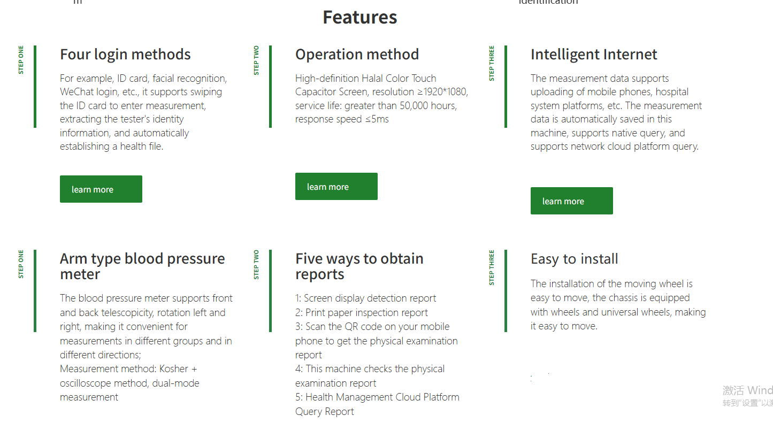Select the Intelligent Internet heading

coord(594,55)
